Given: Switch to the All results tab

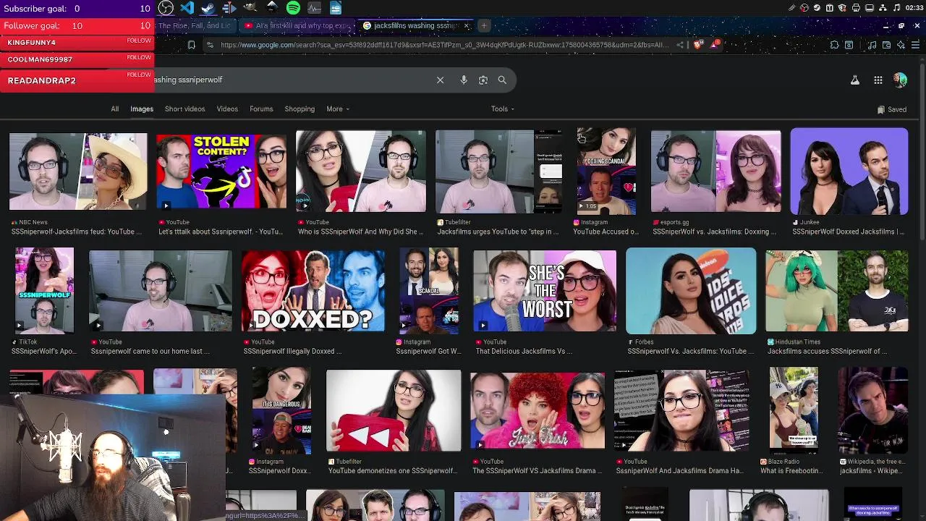Looking at the screenshot, I should pos(114,109).
